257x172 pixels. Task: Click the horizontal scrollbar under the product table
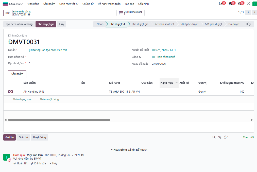pyautogui.click(x=59, y=120)
